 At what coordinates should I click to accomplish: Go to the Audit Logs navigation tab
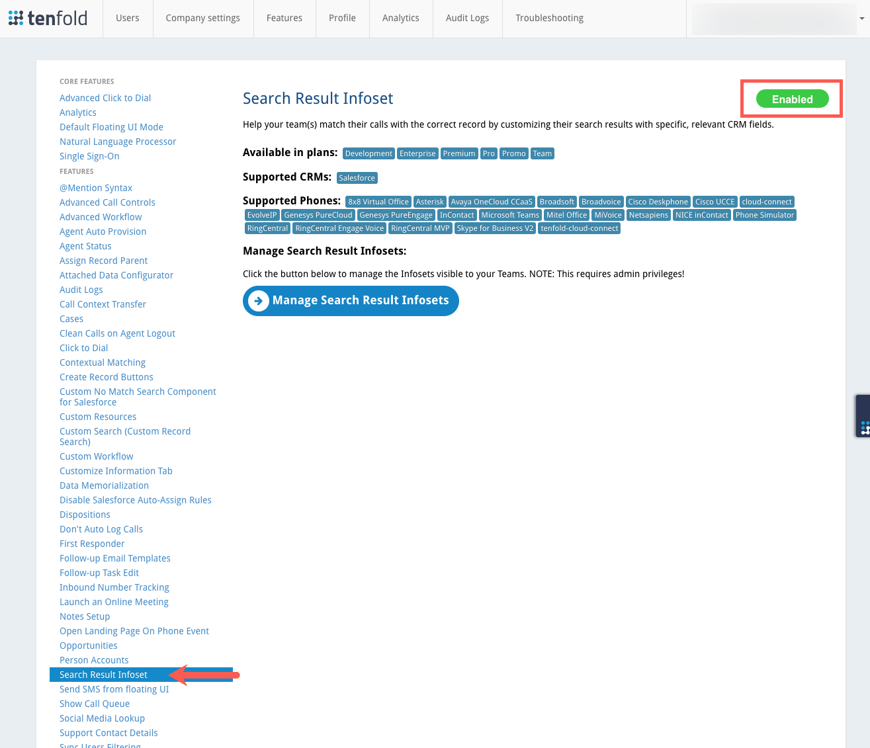[467, 19]
